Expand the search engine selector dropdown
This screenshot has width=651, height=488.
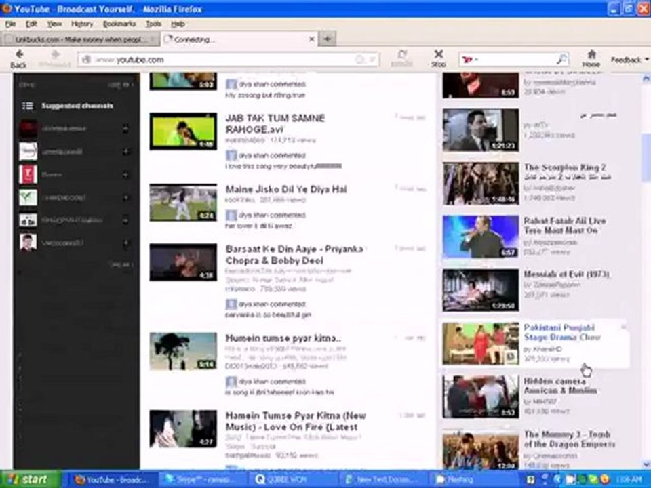point(471,60)
